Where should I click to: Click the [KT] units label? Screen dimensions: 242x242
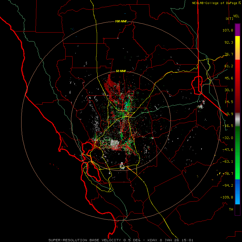[x=230, y=19]
